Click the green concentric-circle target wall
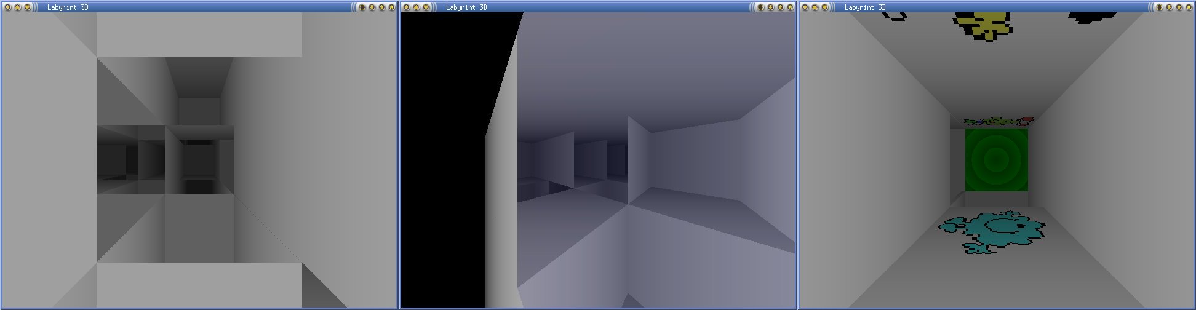Viewport: 1196px width, 310px height. click(x=996, y=160)
